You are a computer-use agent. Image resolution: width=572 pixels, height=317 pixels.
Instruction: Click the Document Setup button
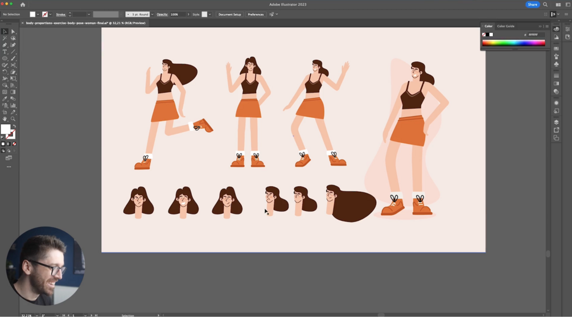pyautogui.click(x=229, y=15)
